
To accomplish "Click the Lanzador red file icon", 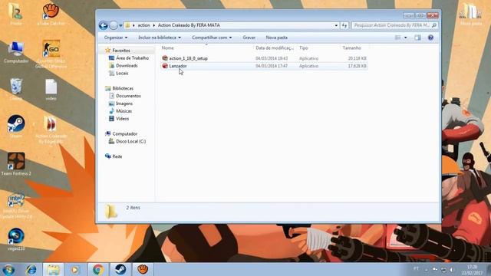I will click(x=165, y=66).
